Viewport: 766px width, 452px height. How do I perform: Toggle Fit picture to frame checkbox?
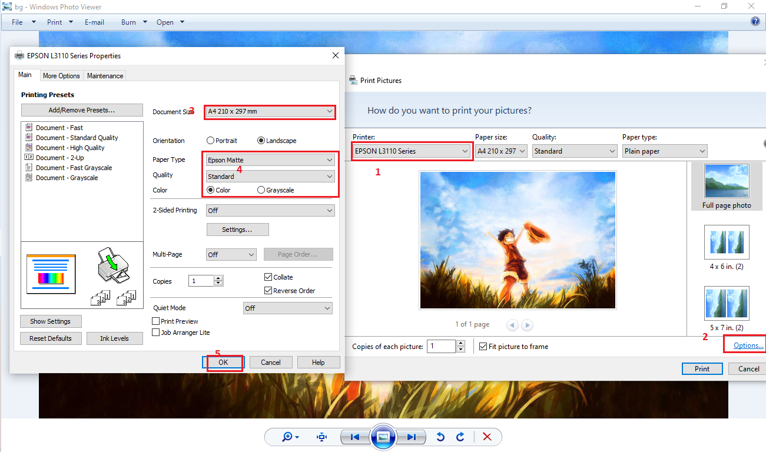click(483, 347)
